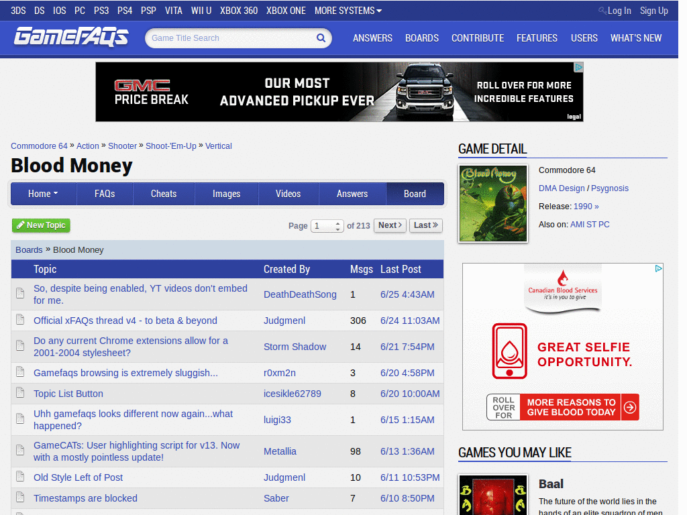This screenshot has width=687, height=515.
Task: Go to the Next page
Action: click(390, 225)
